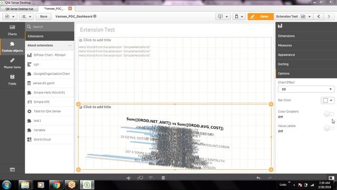
Task: Collapse the Options properties section
Action: [x=306, y=73]
